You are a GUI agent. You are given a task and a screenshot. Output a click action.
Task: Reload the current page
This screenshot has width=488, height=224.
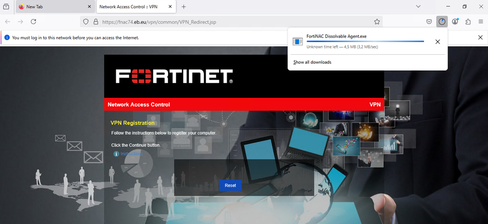33,22
